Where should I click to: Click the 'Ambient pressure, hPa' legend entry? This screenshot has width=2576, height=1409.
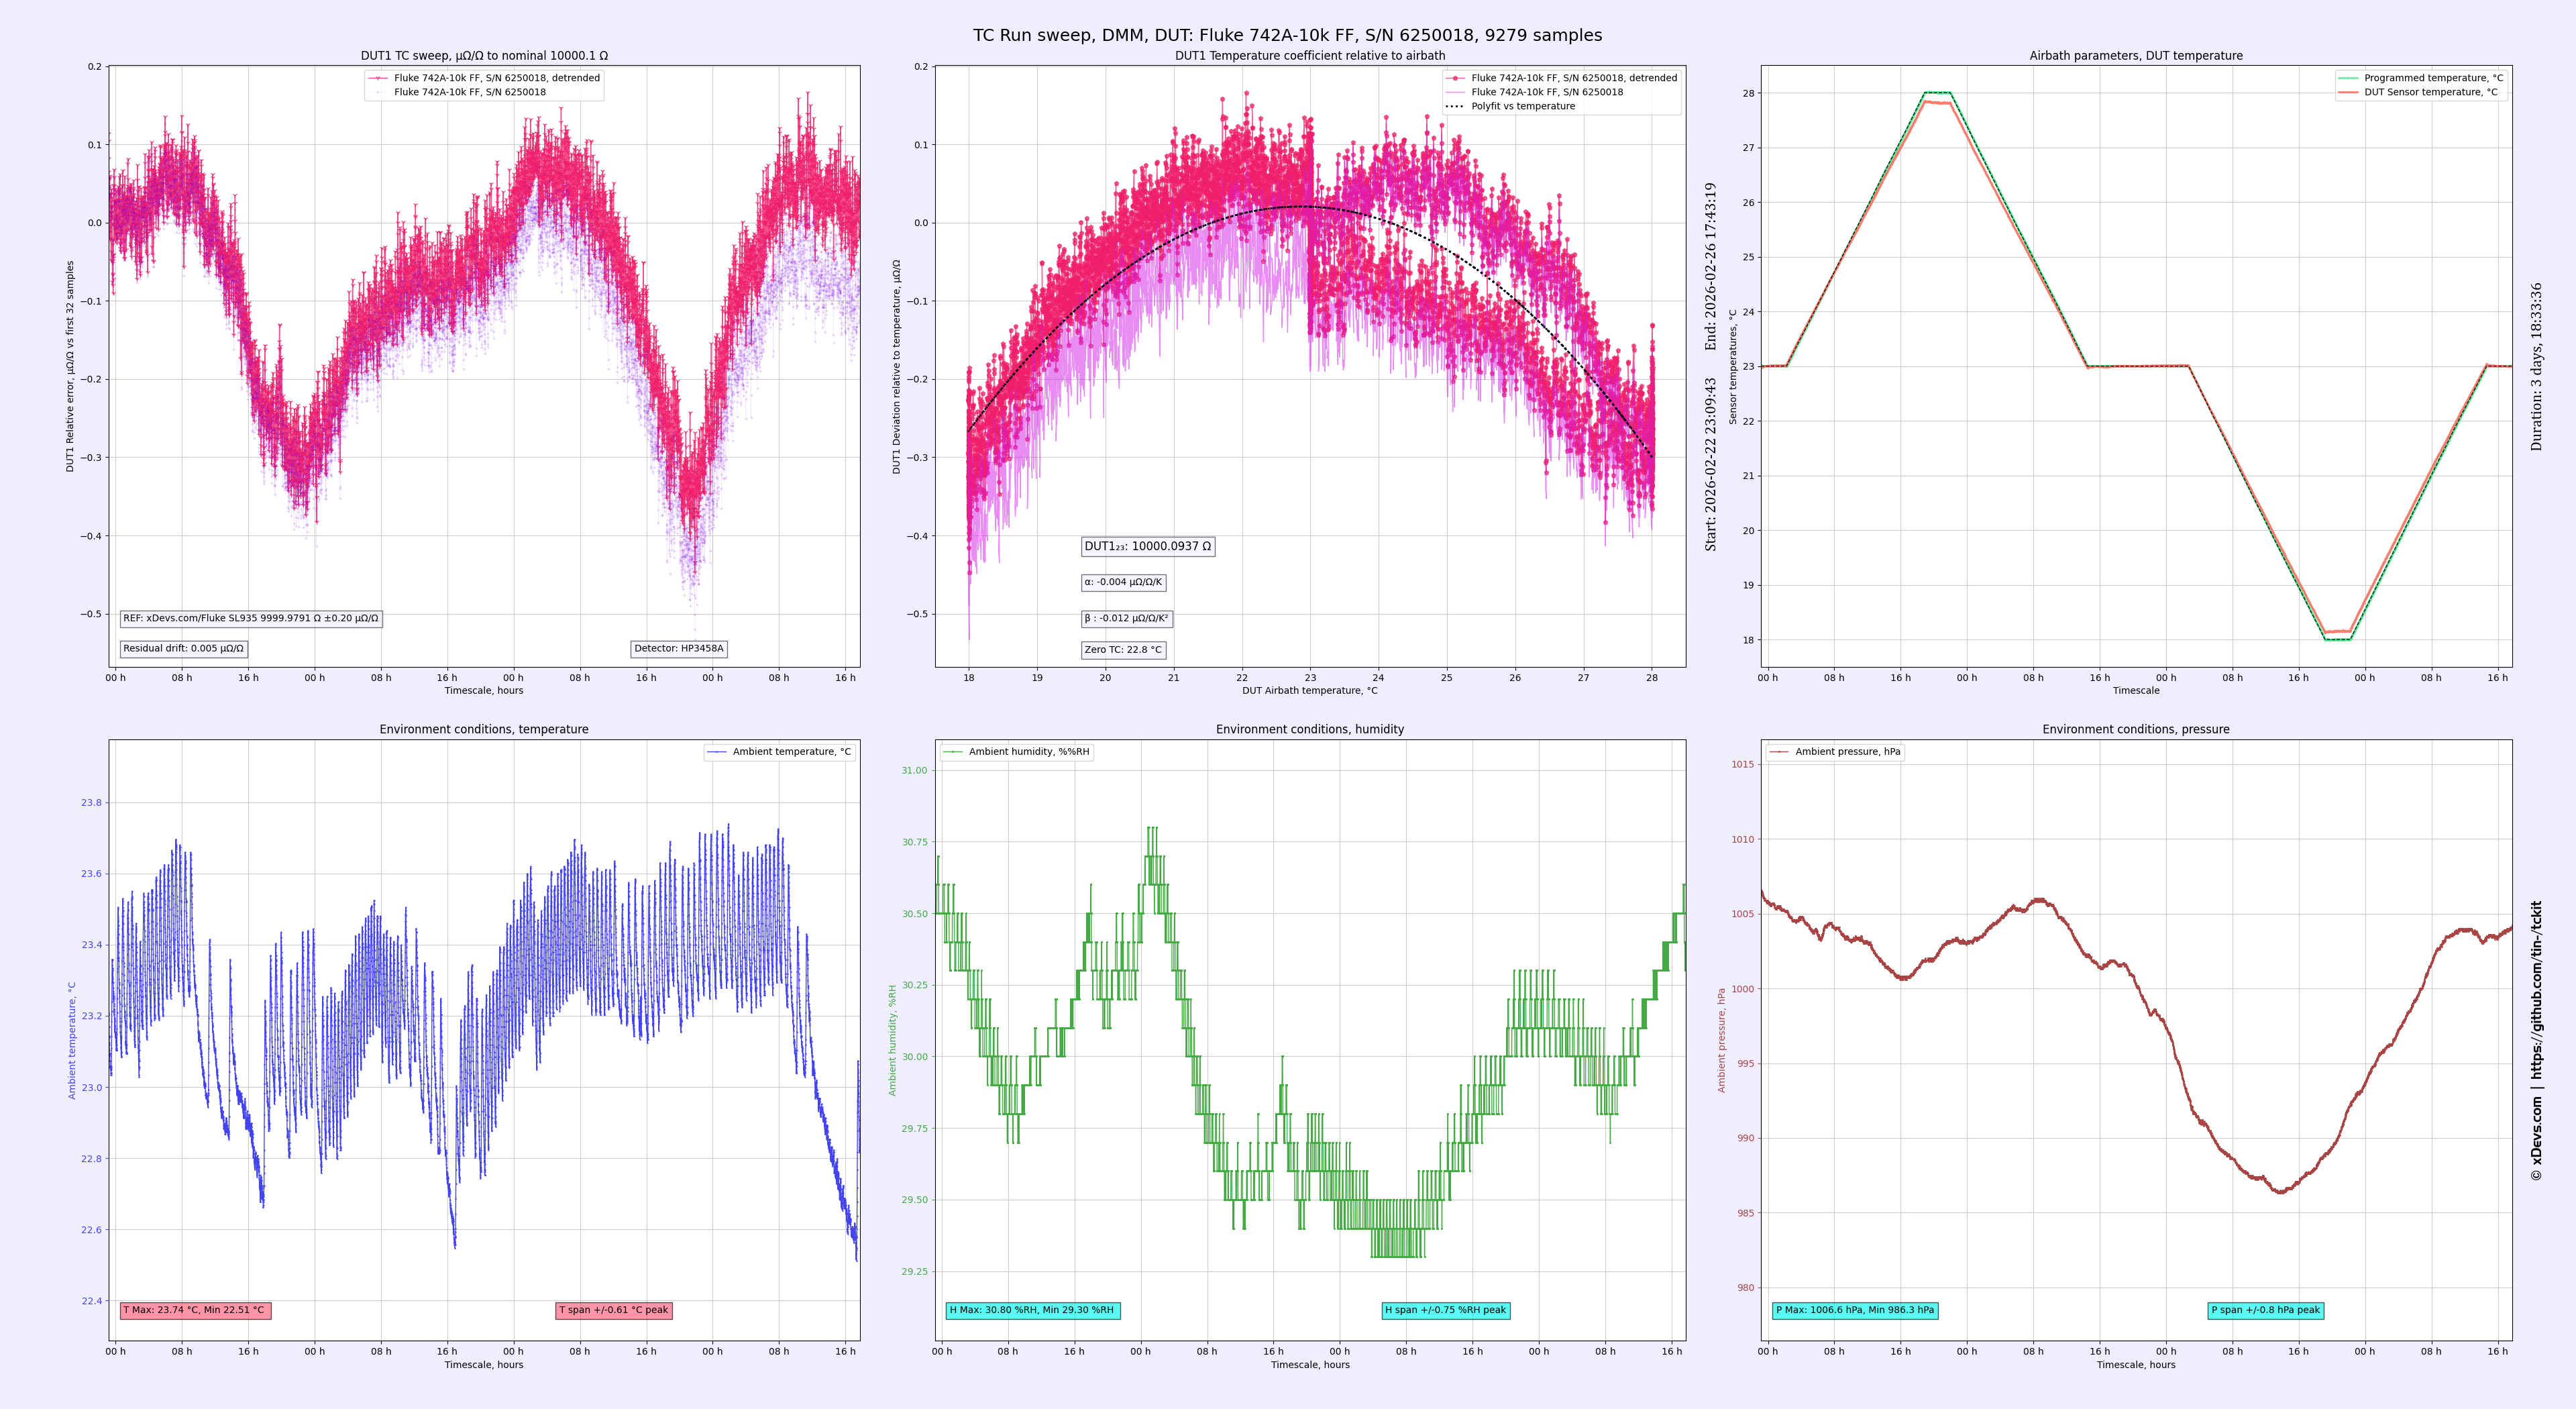[1847, 752]
